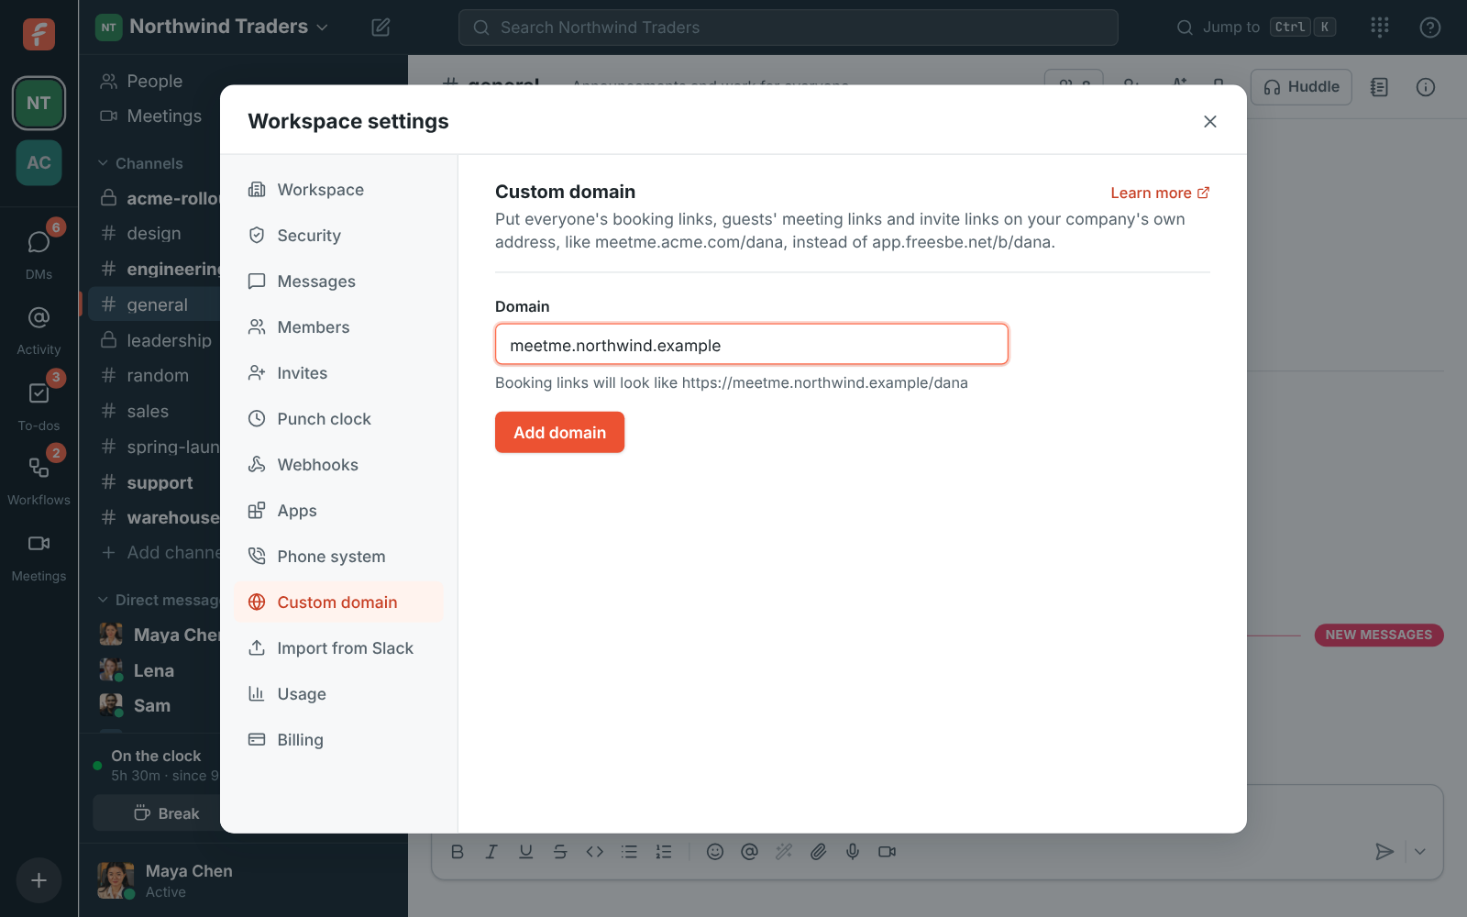Open Maya Chen's profile status
1467x917 pixels.
pyautogui.click(x=165, y=880)
